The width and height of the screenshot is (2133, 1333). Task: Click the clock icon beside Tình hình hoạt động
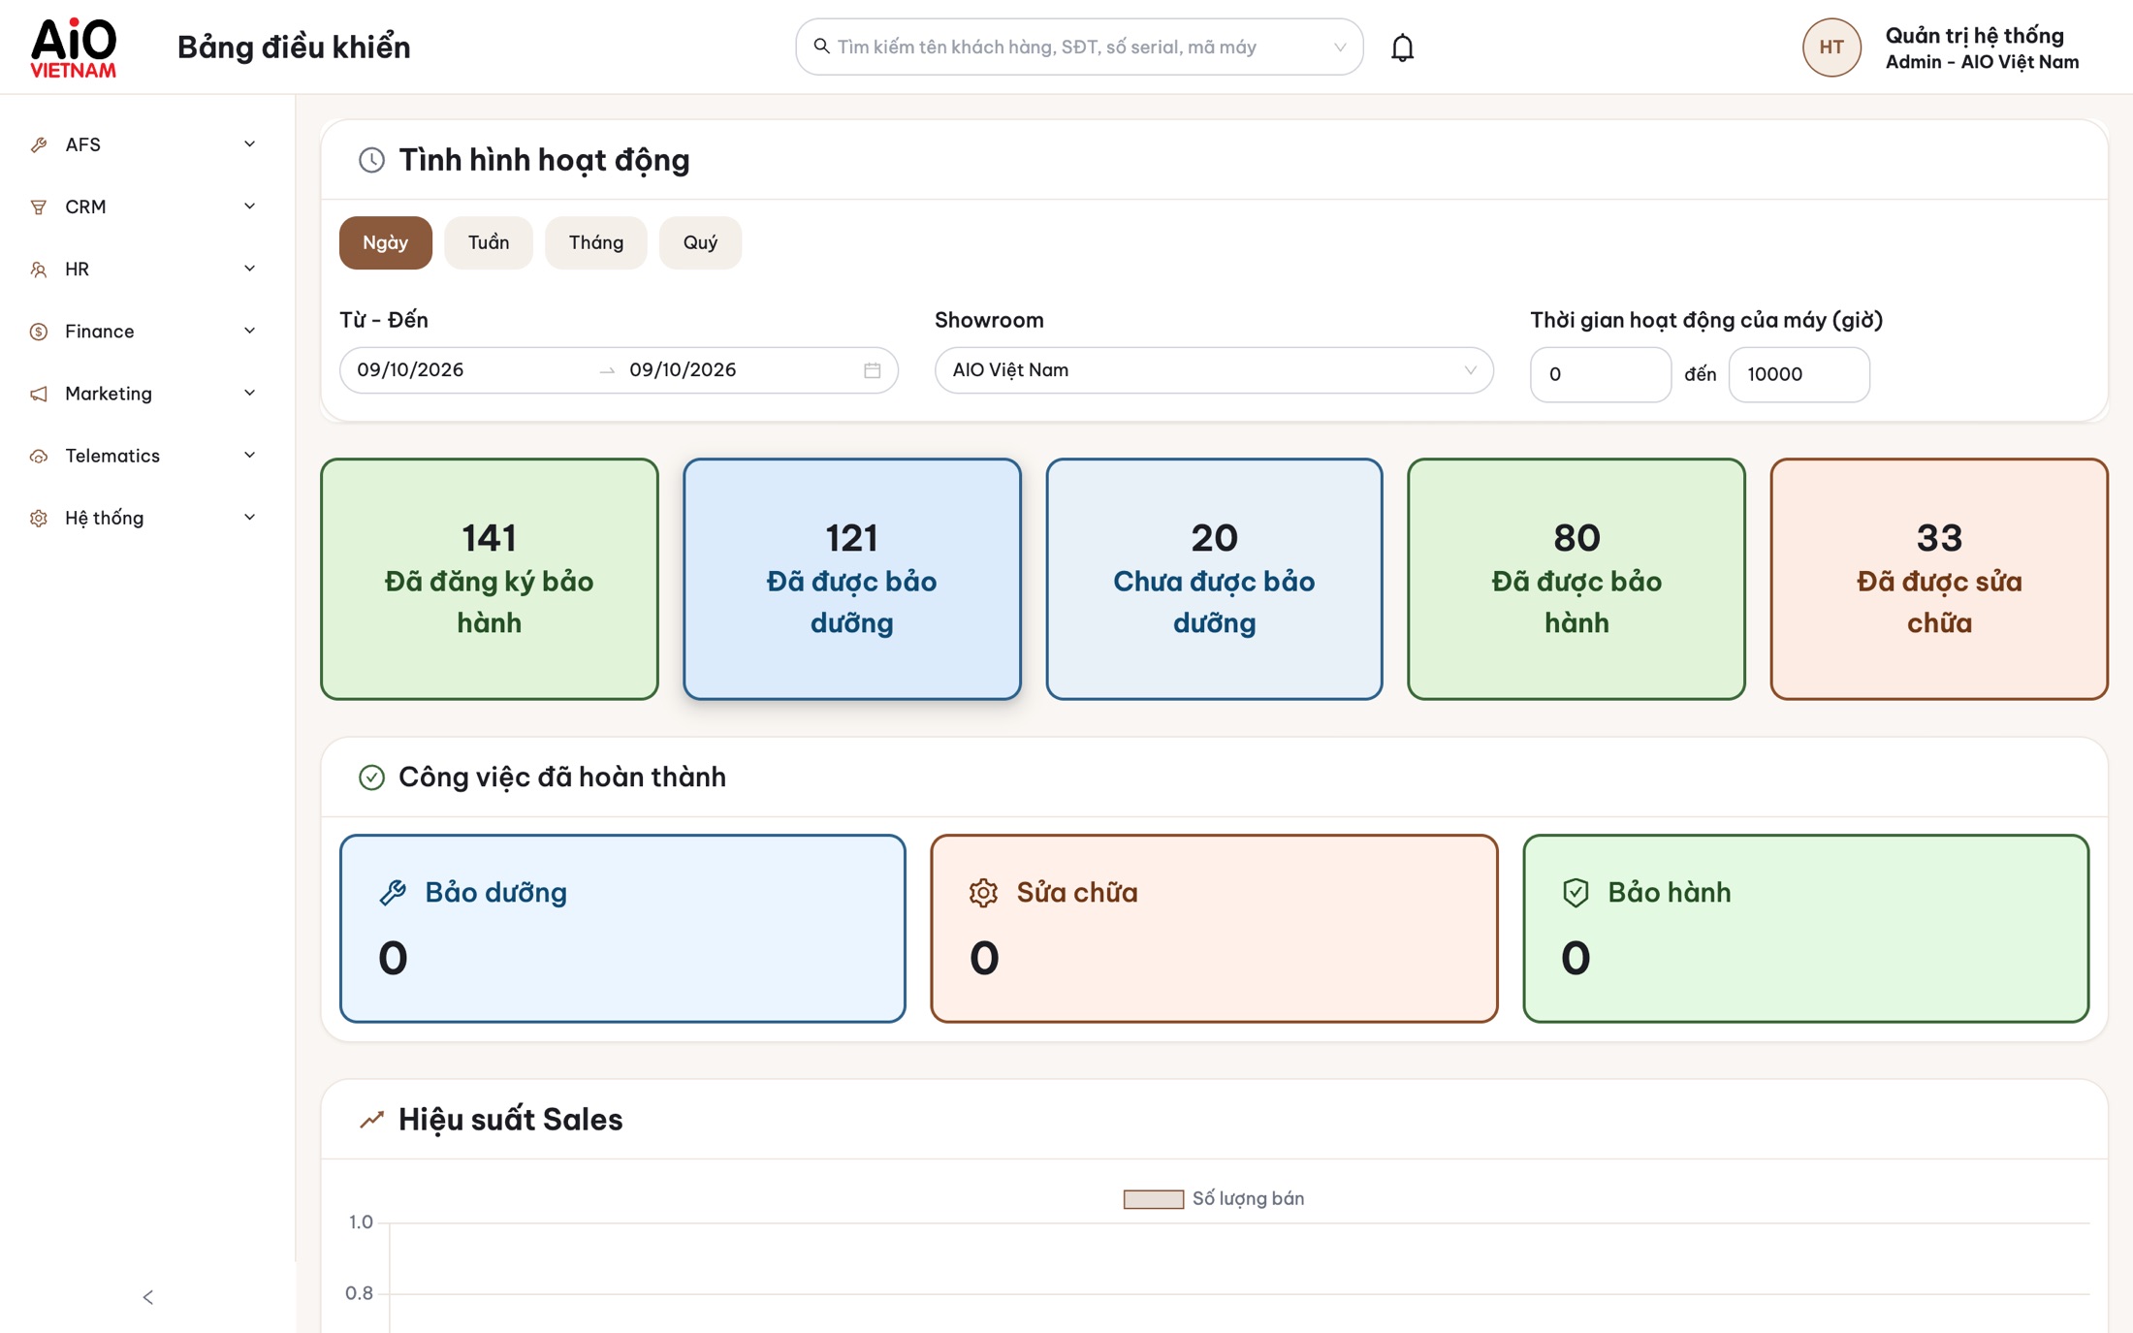371,160
